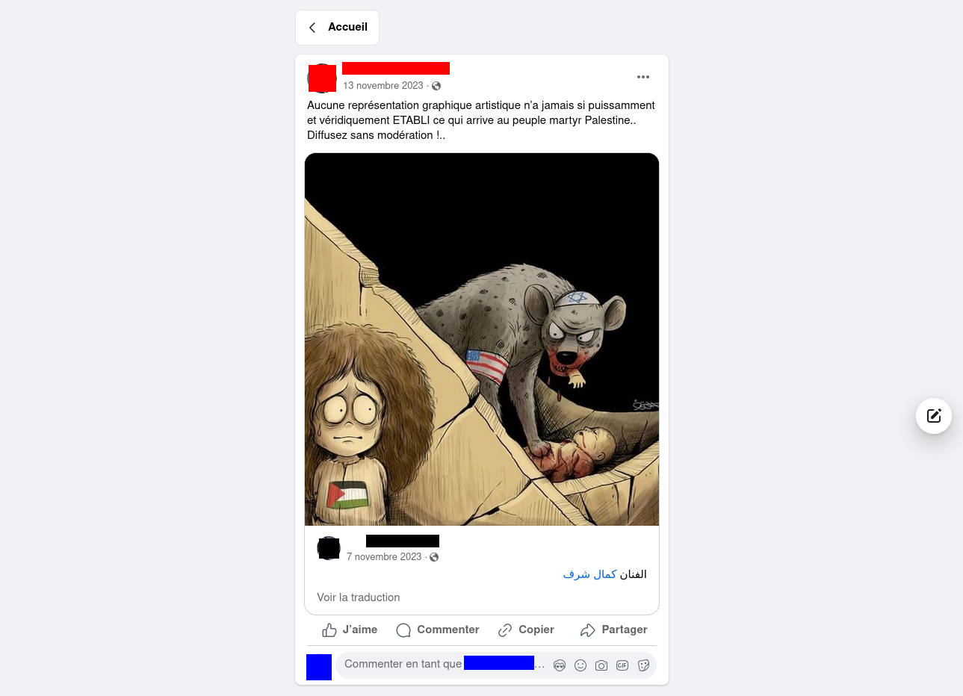
Task: Open the emoji smiley picker
Action: pyautogui.click(x=580, y=665)
